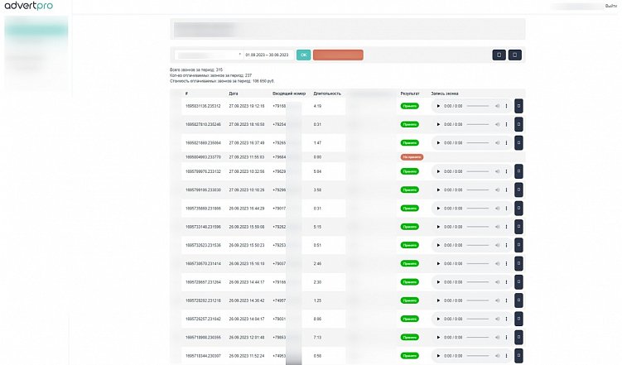Mute audio for the 2:46 call

pos(498,263)
